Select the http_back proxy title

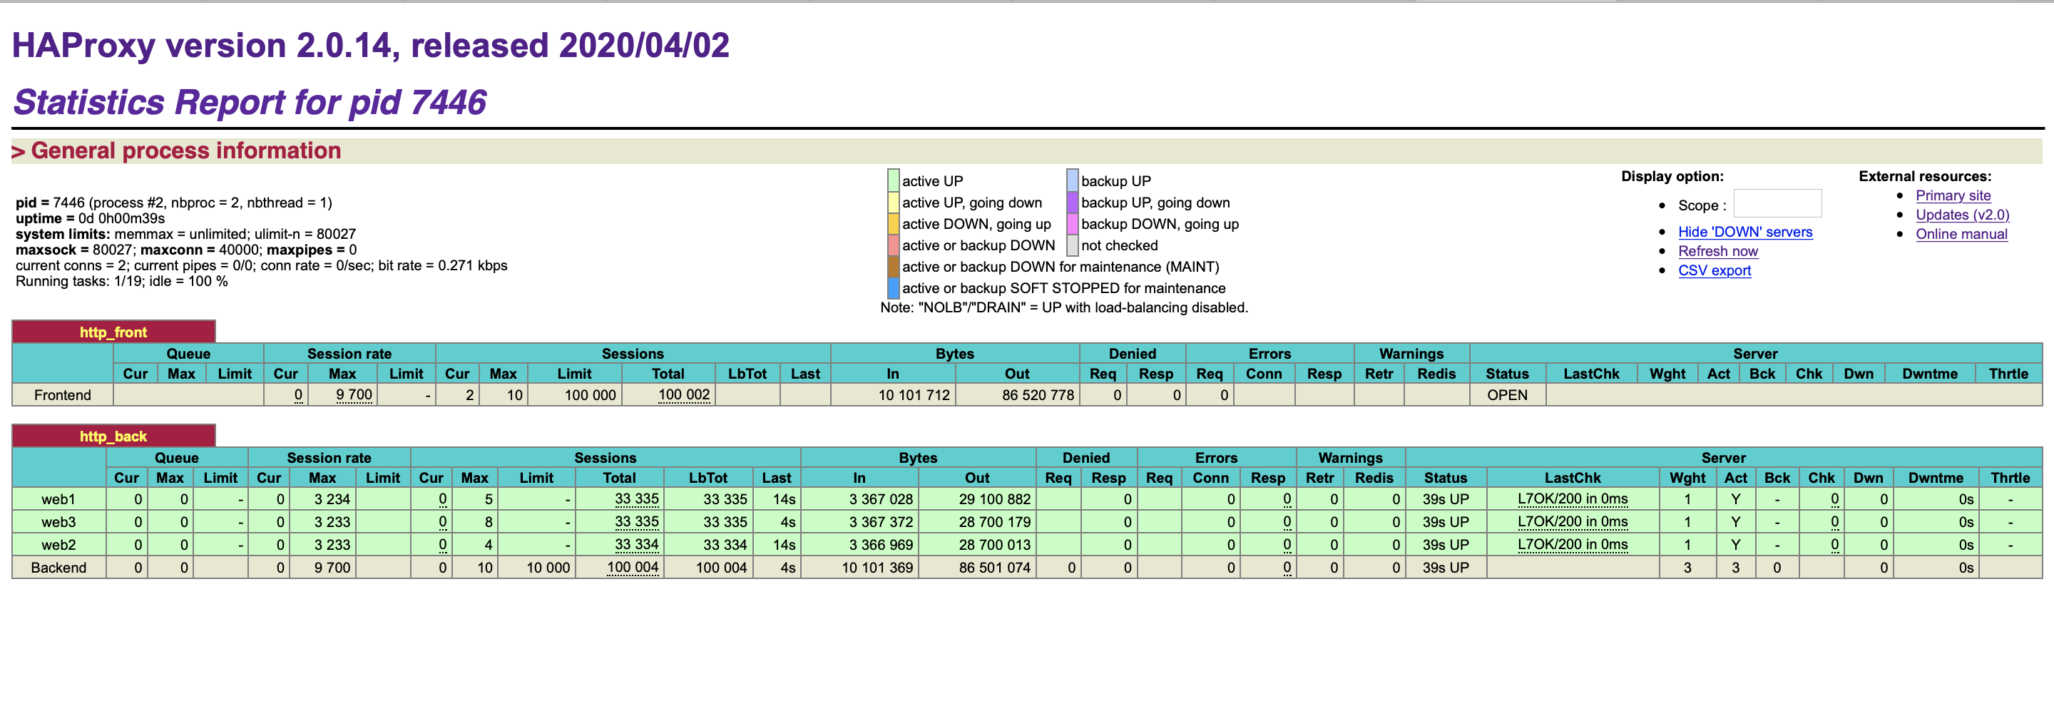(x=113, y=436)
